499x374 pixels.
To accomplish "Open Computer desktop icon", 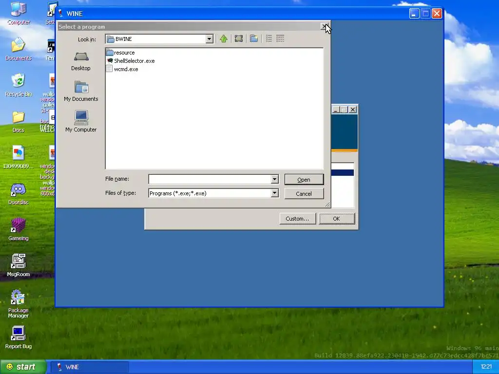I will pos(19,13).
